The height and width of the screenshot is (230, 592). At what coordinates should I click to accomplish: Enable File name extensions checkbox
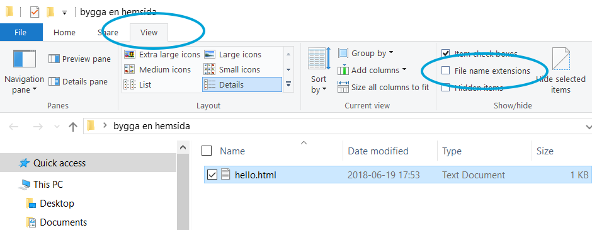446,71
